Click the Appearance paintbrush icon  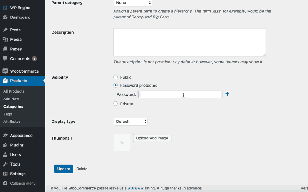(5, 136)
